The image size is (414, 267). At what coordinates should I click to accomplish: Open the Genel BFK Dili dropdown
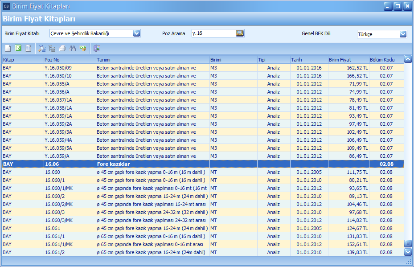point(403,34)
